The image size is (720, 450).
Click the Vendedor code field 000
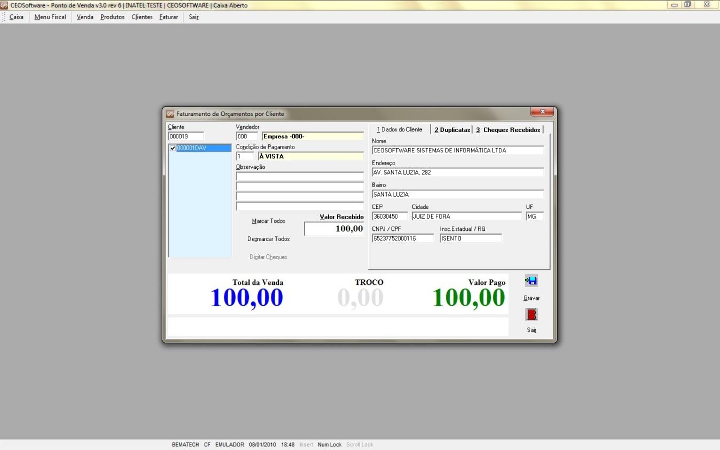[x=247, y=136]
